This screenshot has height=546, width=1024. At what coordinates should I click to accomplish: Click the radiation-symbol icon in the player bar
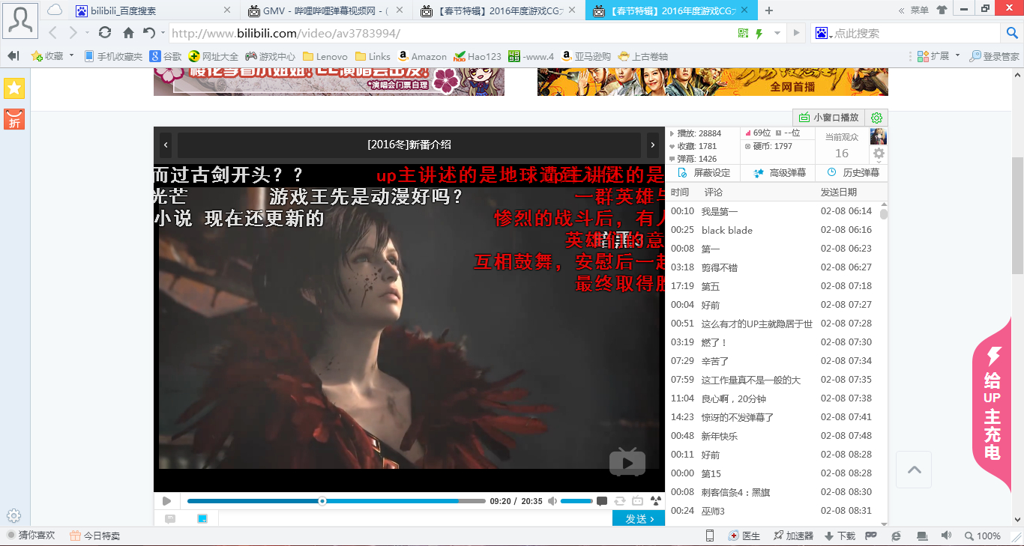656,501
